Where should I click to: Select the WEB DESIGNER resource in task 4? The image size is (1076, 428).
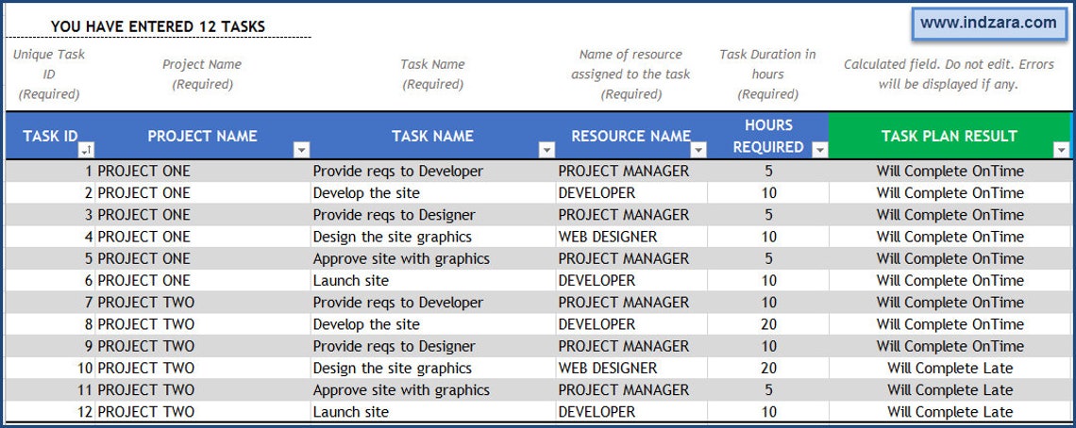(631, 237)
